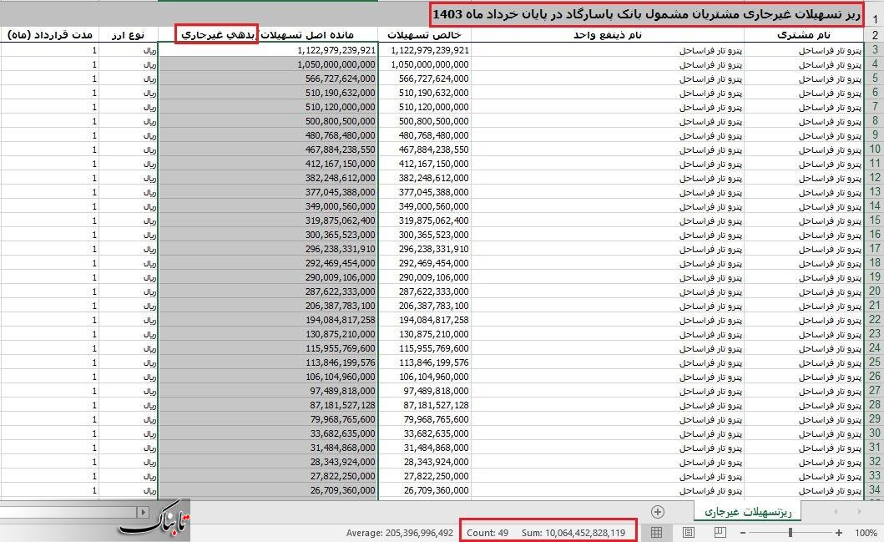
Task: Select row header 17
Action: 875,248
